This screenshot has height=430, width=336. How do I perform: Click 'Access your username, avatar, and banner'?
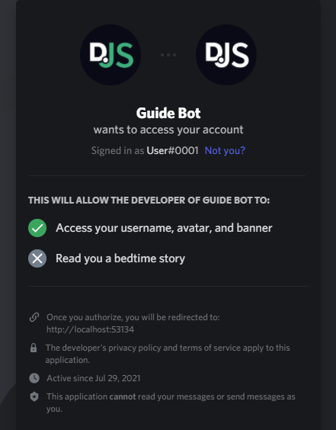pos(164,228)
